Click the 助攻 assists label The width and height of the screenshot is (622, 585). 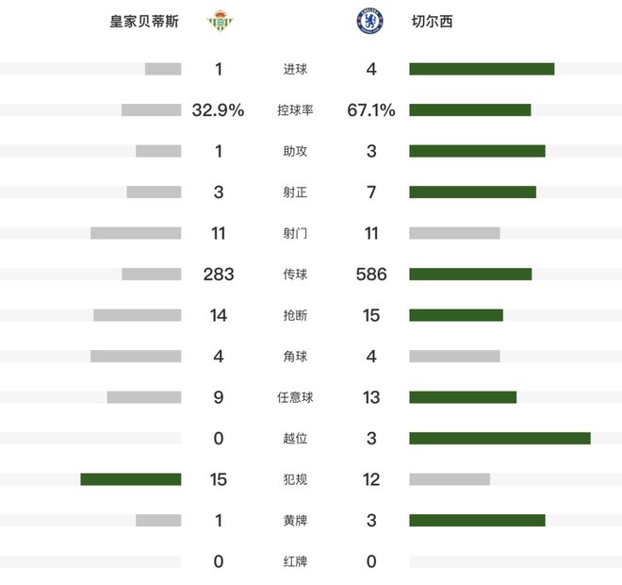(295, 151)
